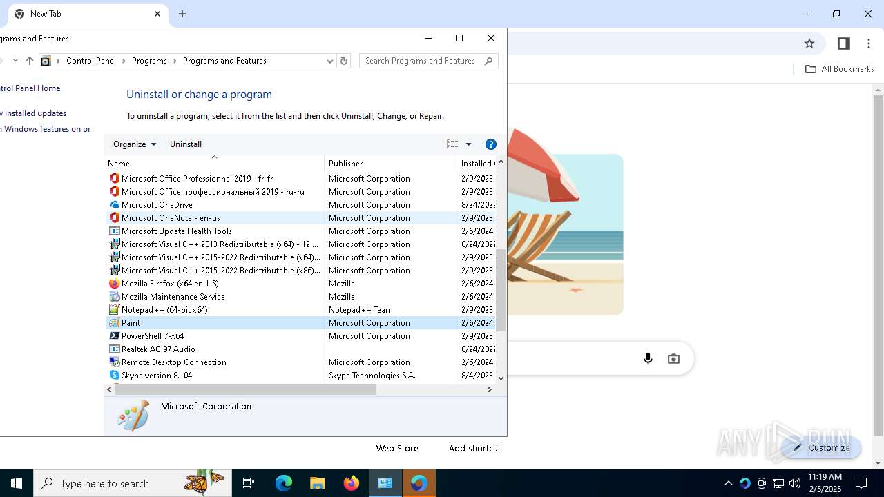Select the Mozilla Firefox icon in the list

115,283
